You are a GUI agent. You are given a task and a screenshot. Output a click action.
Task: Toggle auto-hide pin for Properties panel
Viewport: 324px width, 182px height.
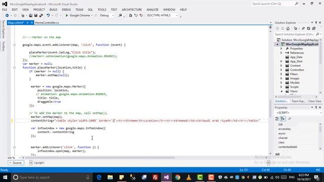(x=316, y=108)
